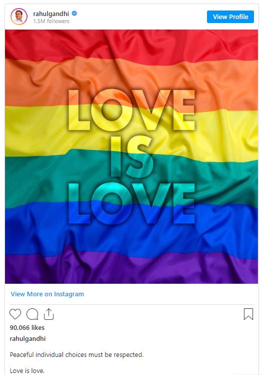
Task: Click the 1.5M followers text
Action: point(51,21)
